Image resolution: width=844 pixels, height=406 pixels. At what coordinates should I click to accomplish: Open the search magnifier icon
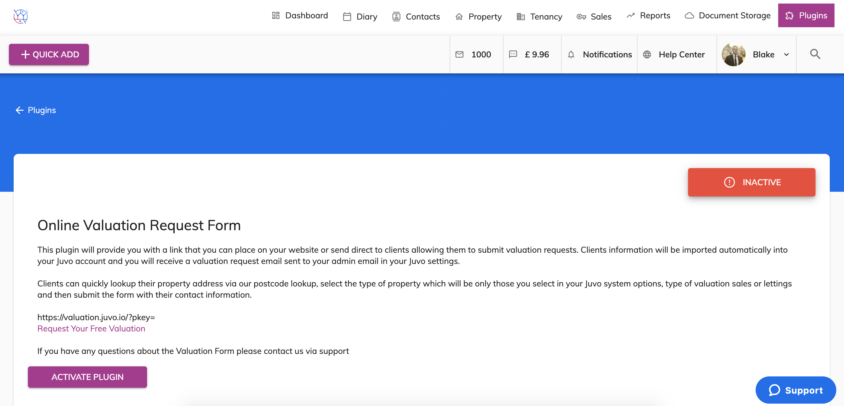[x=815, y=54]
